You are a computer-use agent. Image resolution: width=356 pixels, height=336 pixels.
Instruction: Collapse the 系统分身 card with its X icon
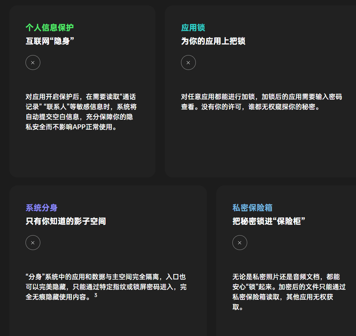(33, 243)
